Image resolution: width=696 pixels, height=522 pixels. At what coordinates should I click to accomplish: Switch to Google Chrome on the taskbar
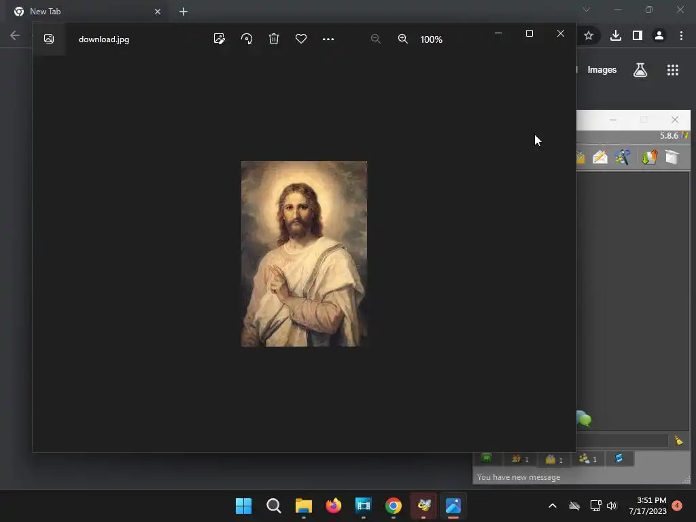pos(394,506)
